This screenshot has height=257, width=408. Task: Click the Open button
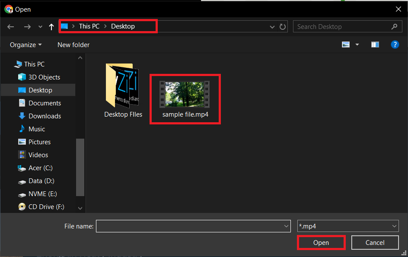click(x=321, y=242)
